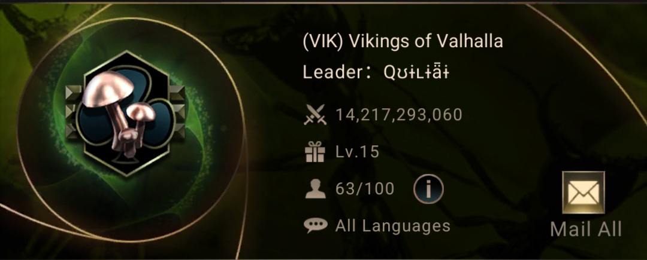Click the member silhouette icon

click(x=315, y=189)
